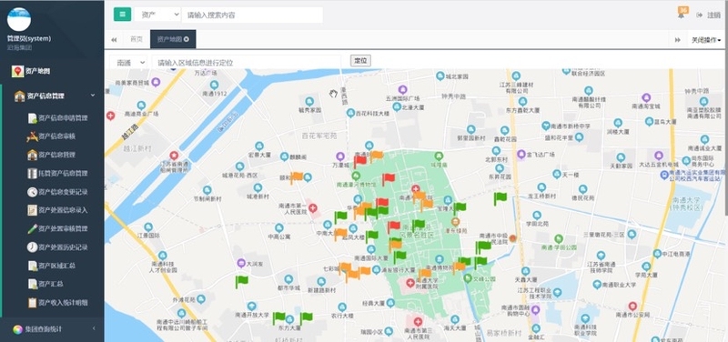Click the 定位 locate button
The height and width of the screenshot is (342, 728).
(x=360, y=61)
